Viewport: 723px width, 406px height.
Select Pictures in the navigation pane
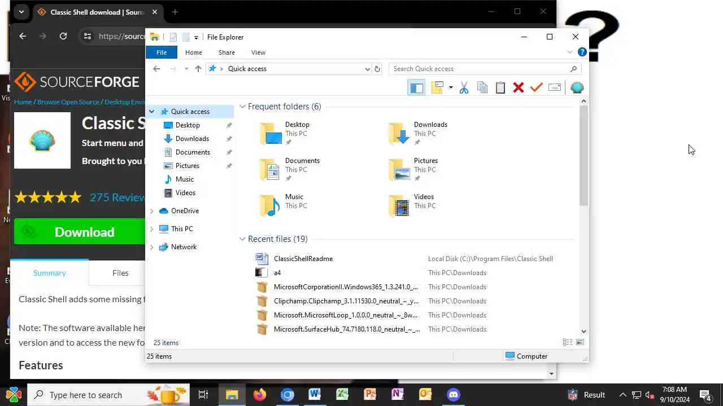188,166
